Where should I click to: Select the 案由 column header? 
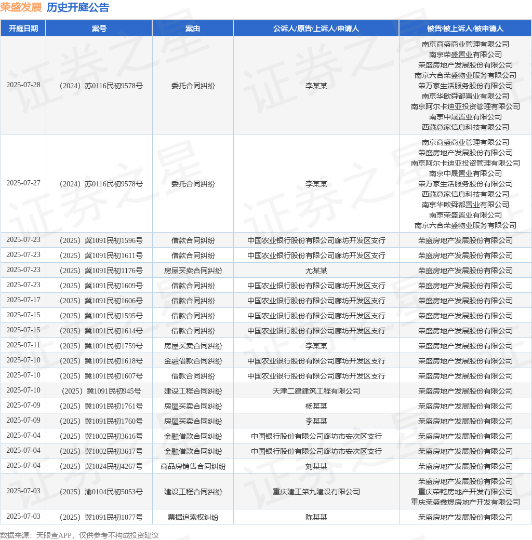tap(193, 28)
